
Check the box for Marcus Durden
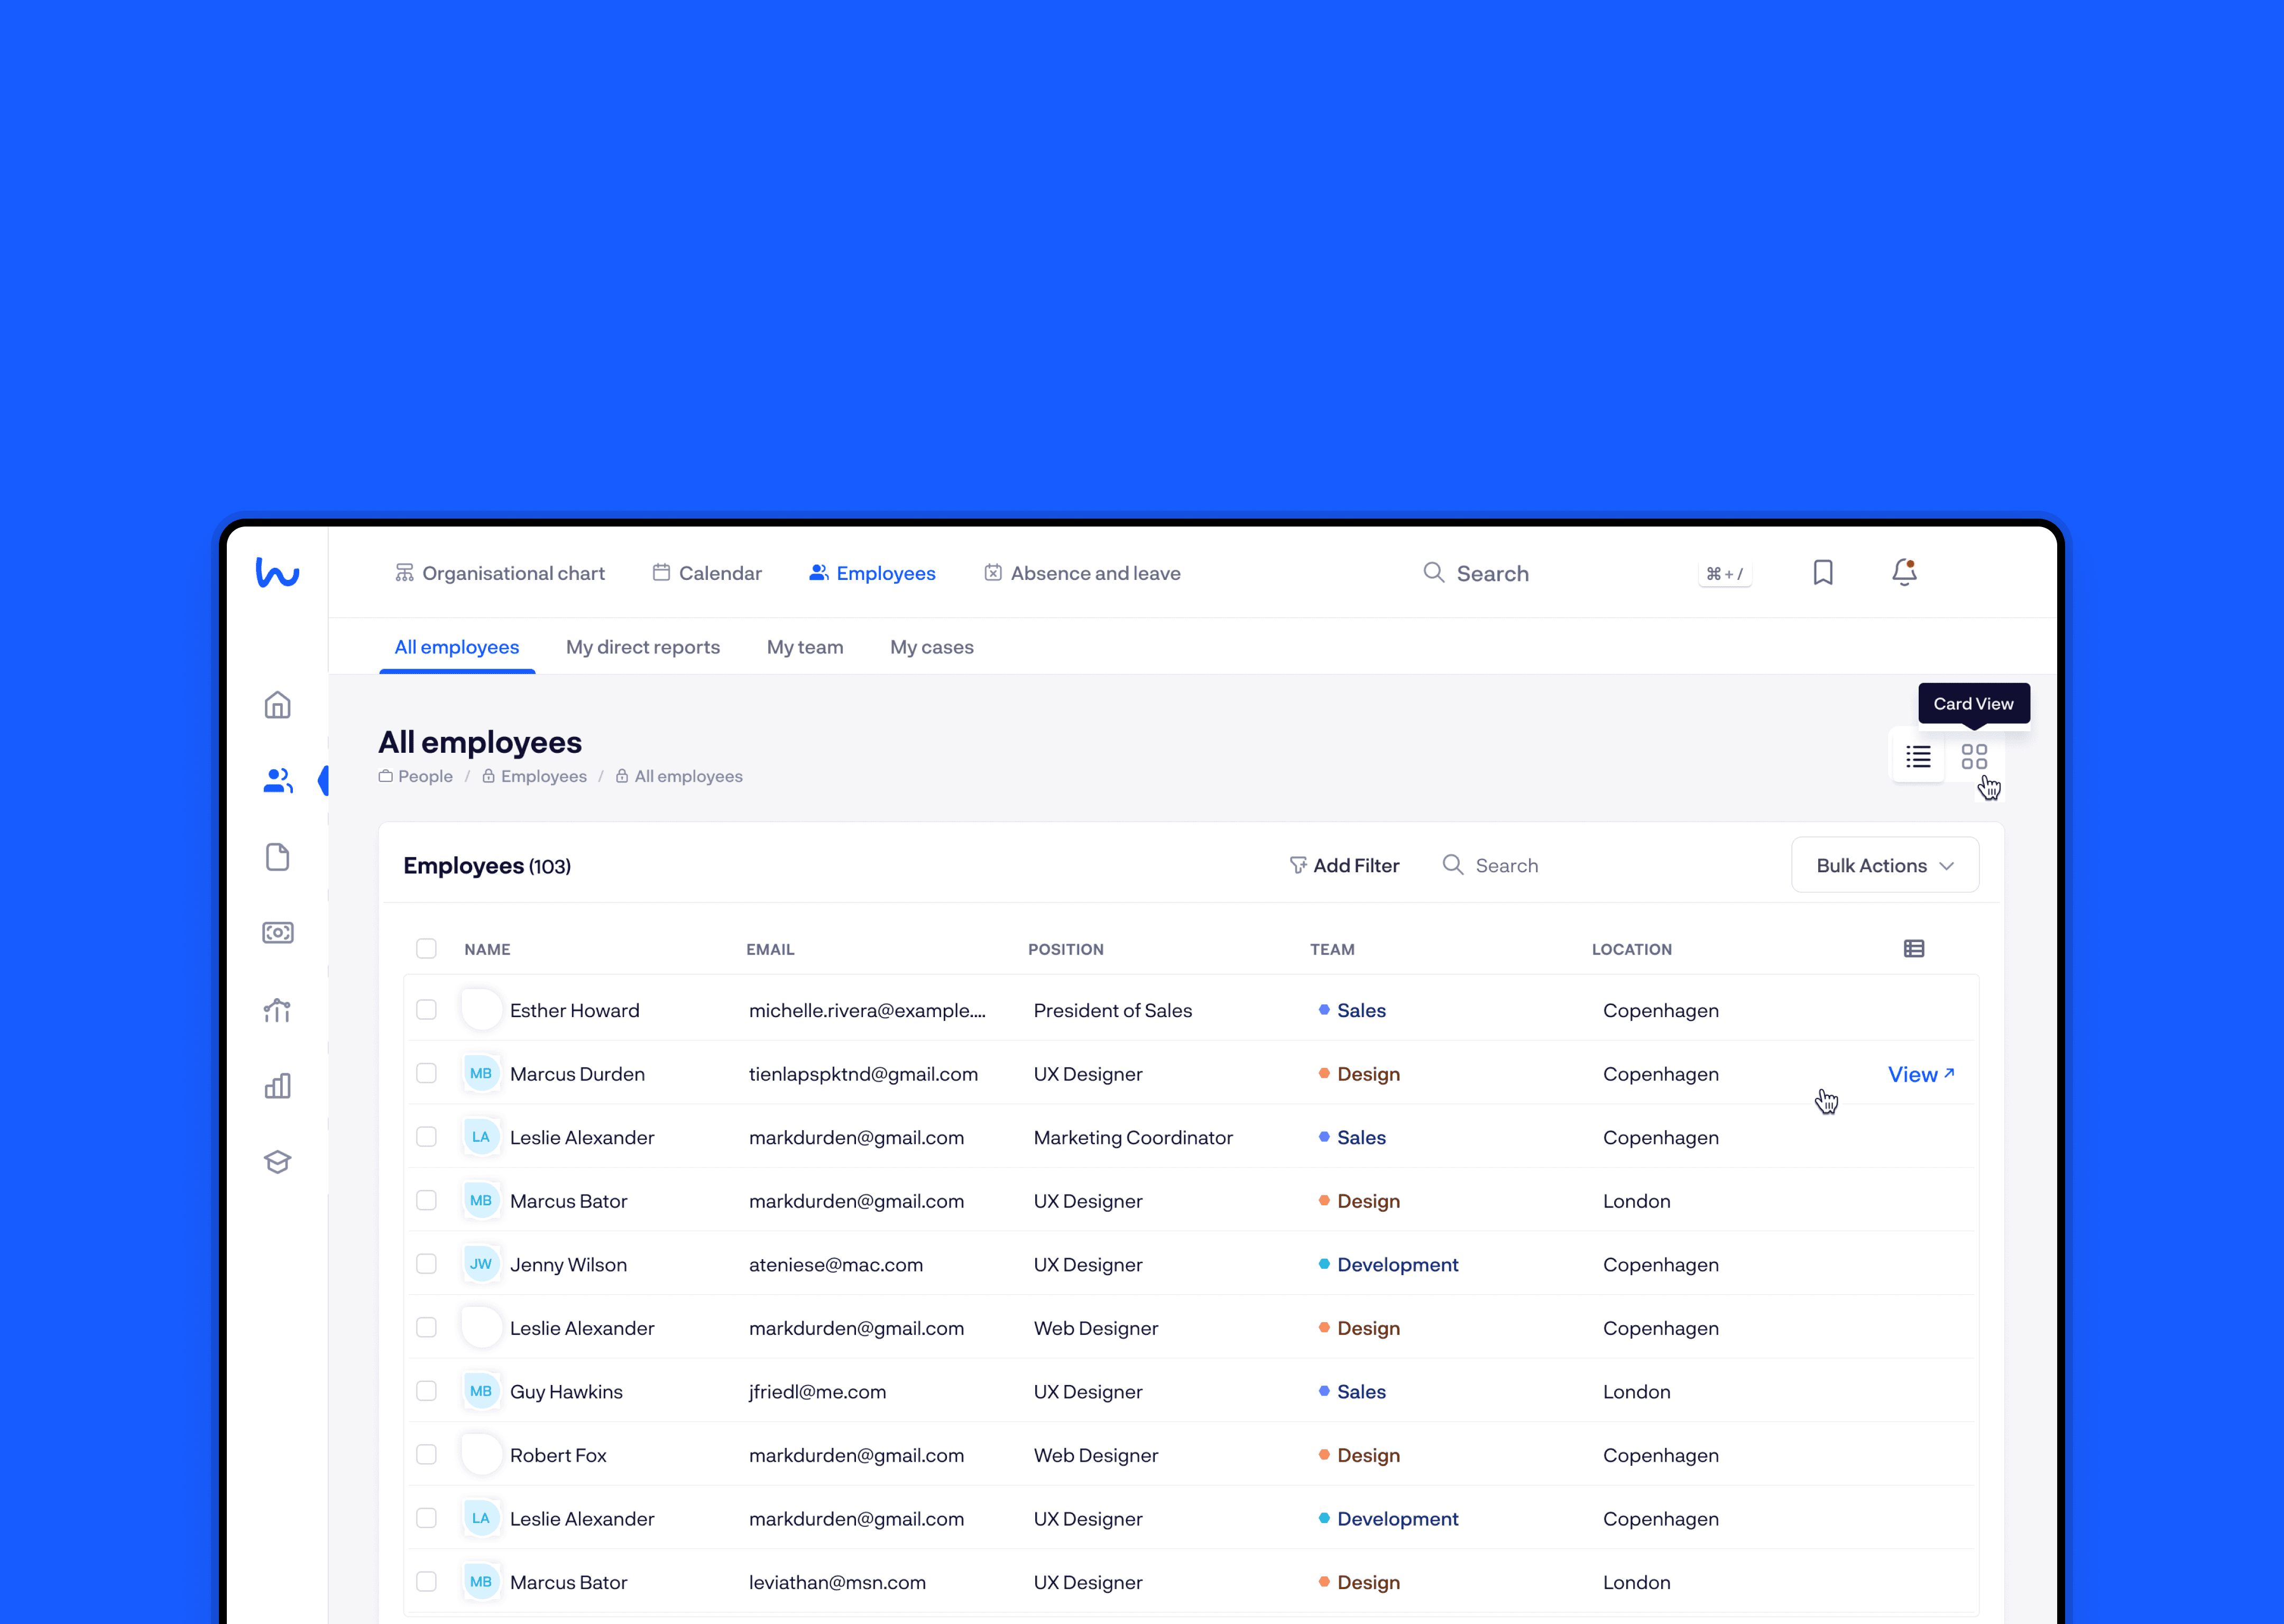coord(426,1073)
